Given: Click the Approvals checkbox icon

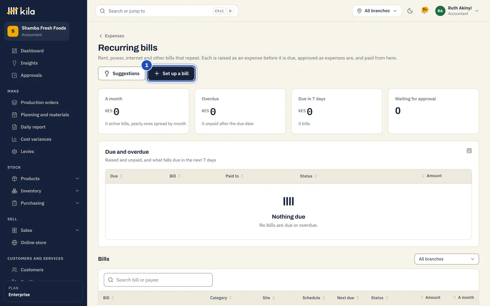Looking at the screenshot, I should click(14, 75).
